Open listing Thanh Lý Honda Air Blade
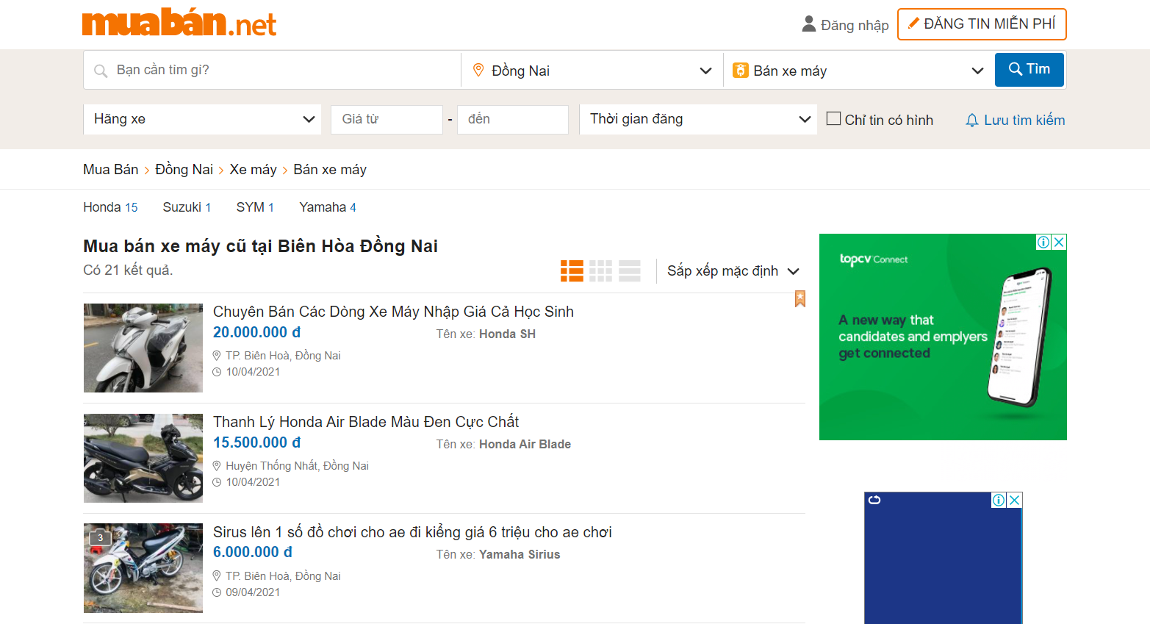1150x624 pixels. click(366, 422)
